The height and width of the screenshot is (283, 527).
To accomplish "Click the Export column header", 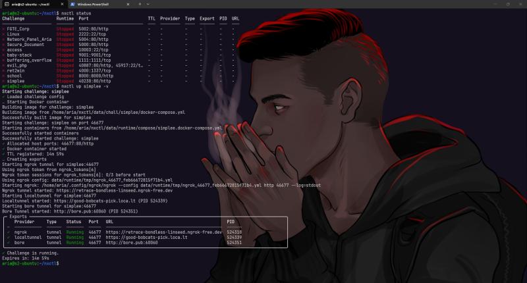I will pos(207,18).
